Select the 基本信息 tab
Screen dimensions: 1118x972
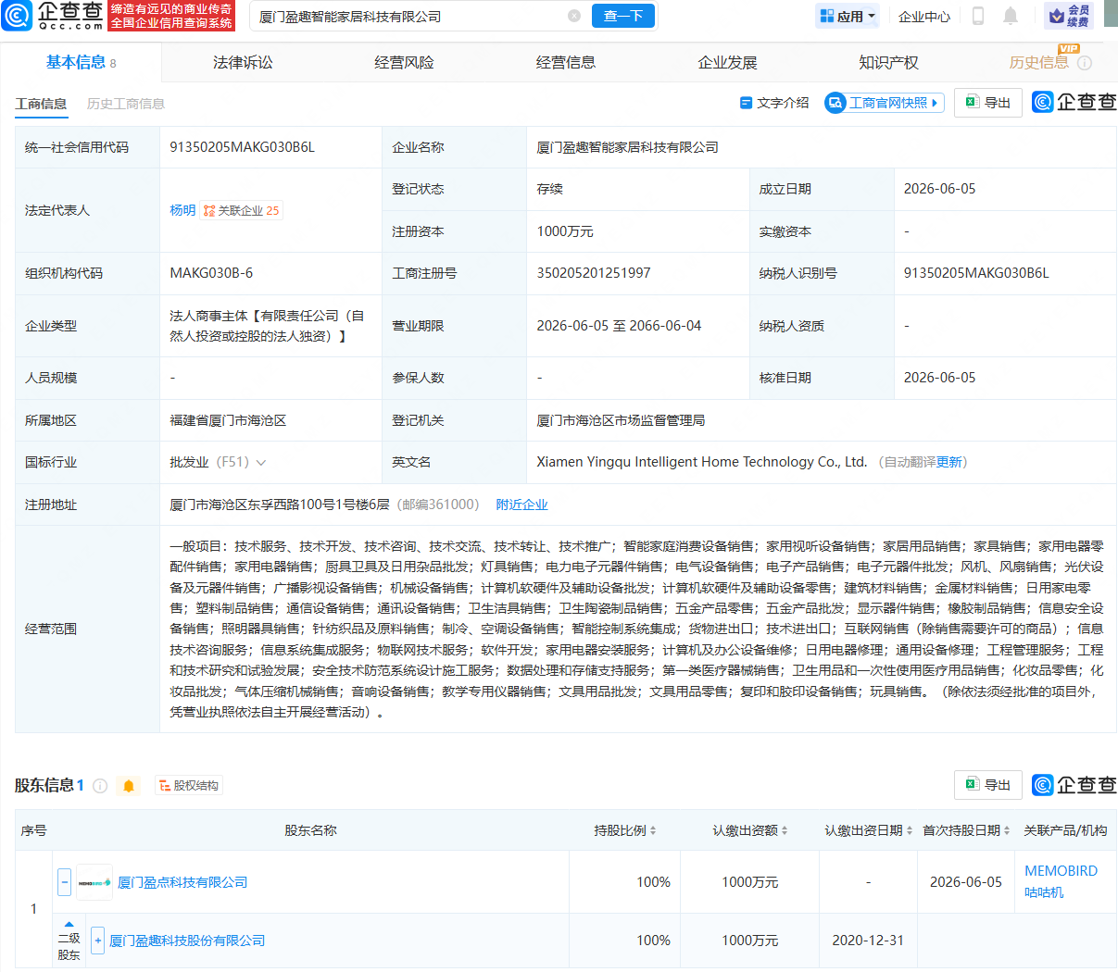[81, 62]
